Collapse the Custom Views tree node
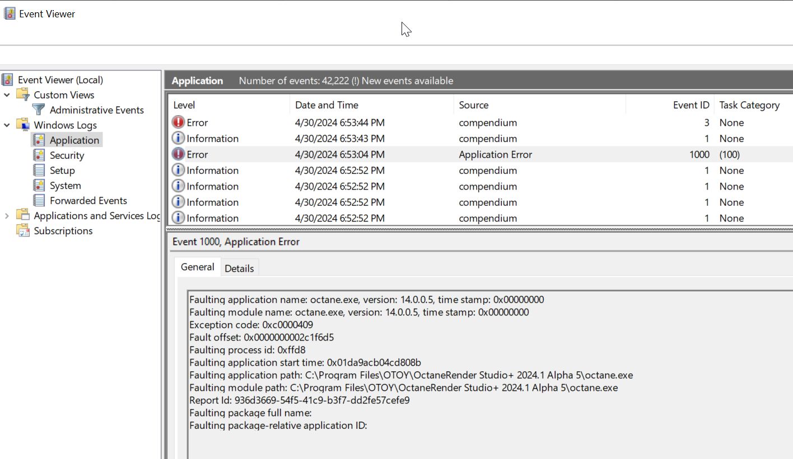 (7, 95)
